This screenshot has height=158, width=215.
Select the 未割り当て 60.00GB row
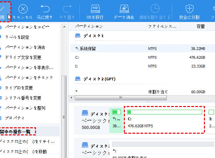point(143,91)
